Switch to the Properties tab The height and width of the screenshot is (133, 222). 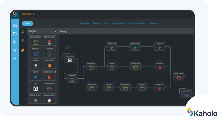(x=84, y=24)
